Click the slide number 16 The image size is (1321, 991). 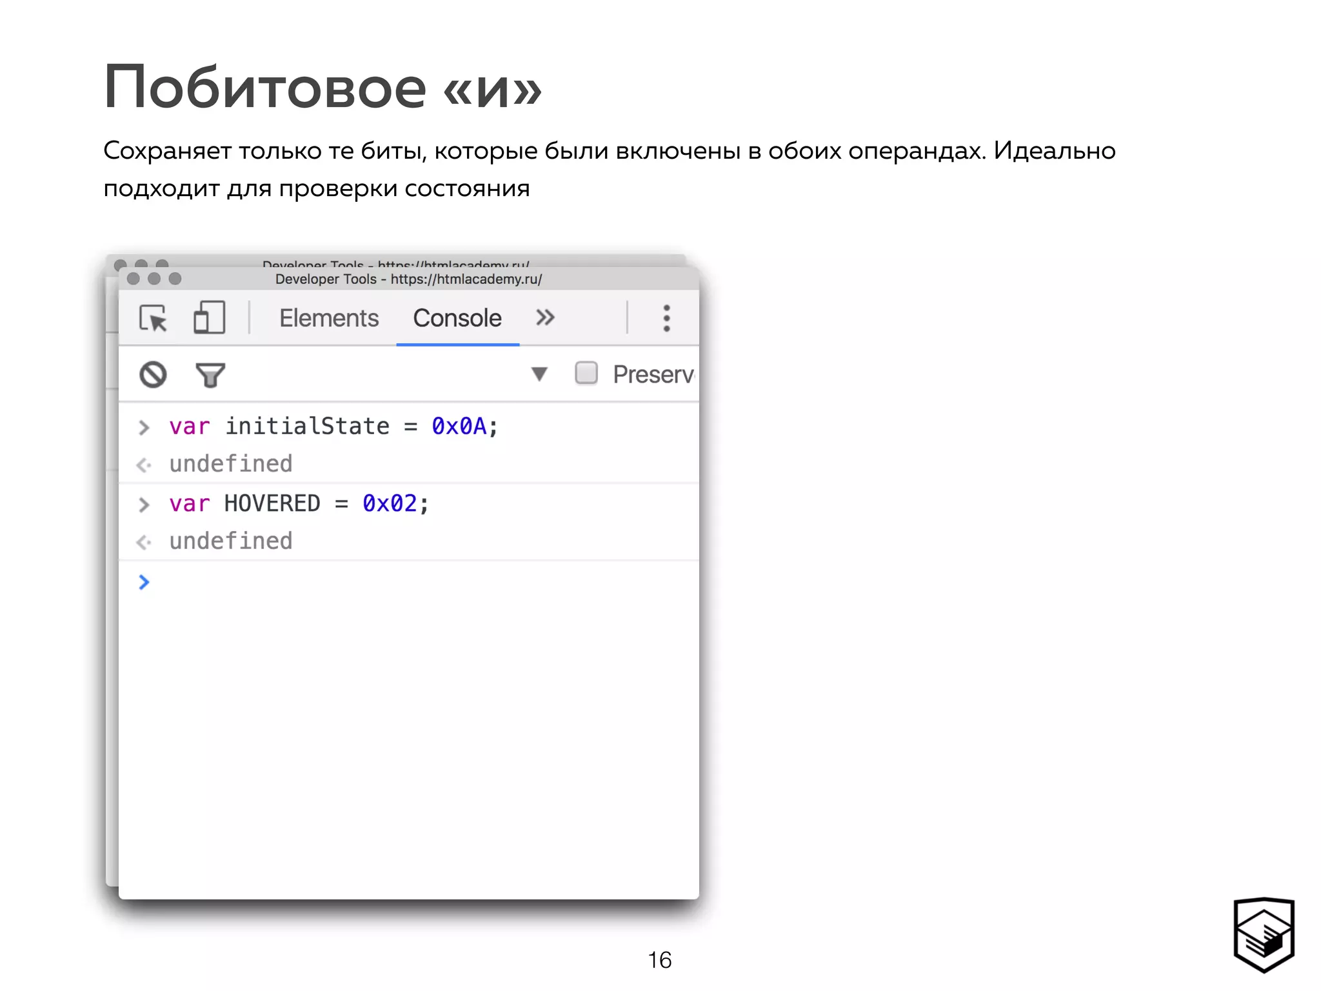(x=660, y=960)
